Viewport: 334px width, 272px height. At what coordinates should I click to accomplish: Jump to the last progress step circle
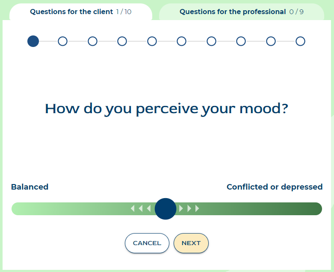tap(300, 41)
